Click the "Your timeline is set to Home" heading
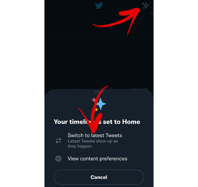The width and height of the screenshot is (198, 187). tap(97, 122)
